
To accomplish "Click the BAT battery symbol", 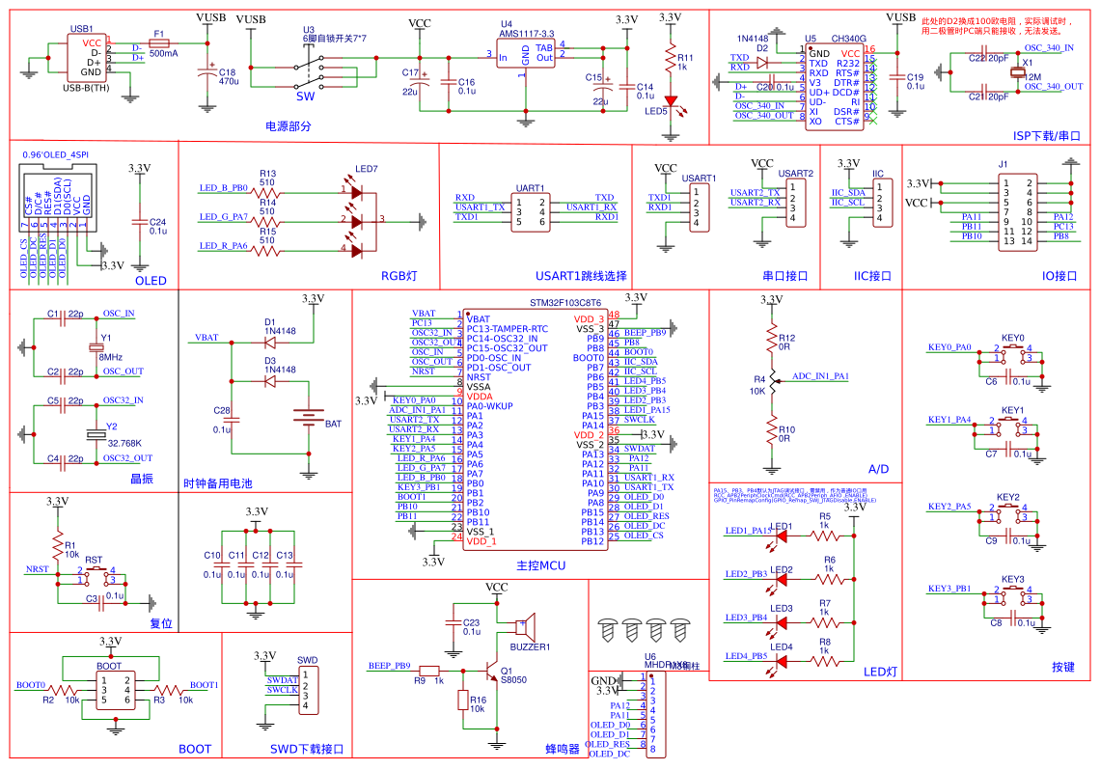I will pyautogui.click(x=308, y=418).
